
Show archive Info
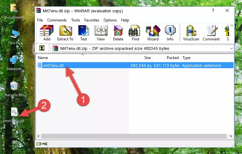170,33
